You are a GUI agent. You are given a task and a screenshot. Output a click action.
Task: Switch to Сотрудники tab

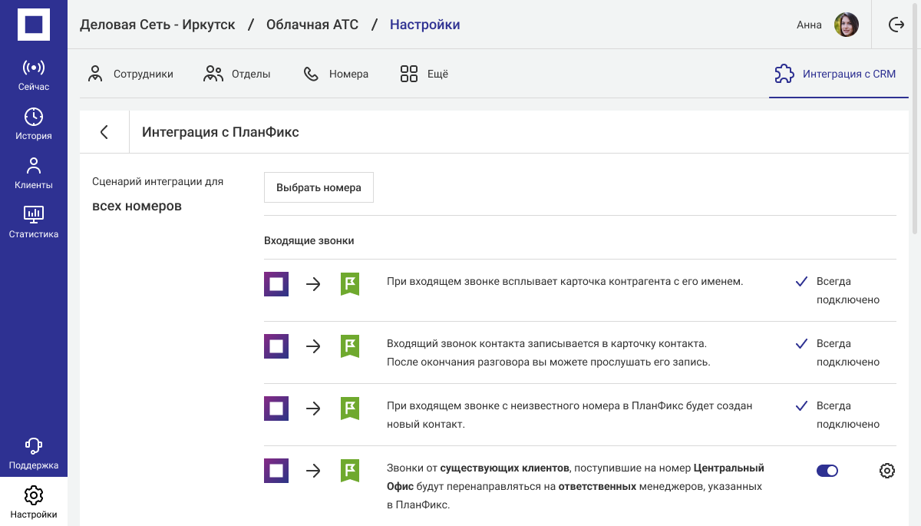130,74
